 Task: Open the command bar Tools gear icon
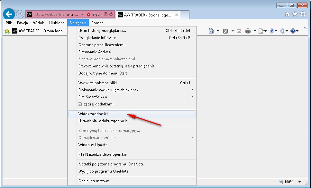(x=282, y=31)
